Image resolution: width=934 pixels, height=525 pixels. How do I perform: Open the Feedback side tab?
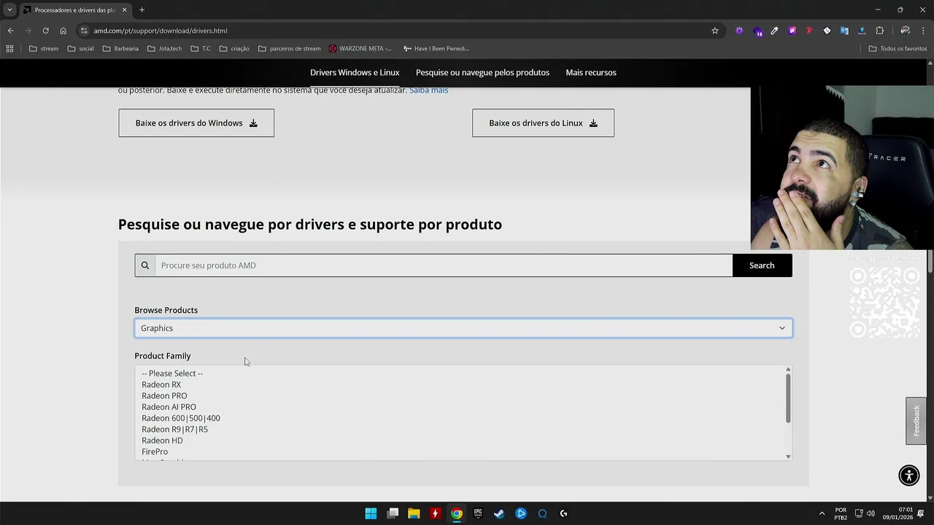coord(916,421)
